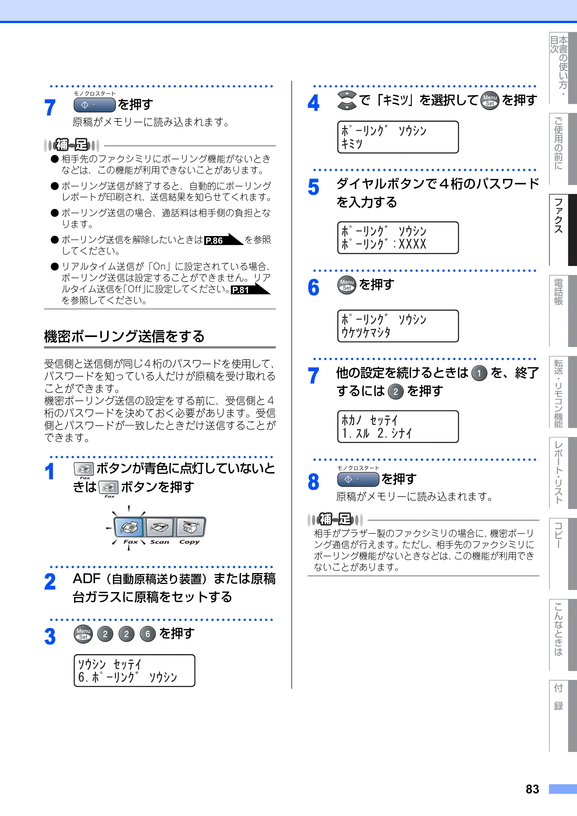Open the ご使用の前に side tab

(563, 149)
